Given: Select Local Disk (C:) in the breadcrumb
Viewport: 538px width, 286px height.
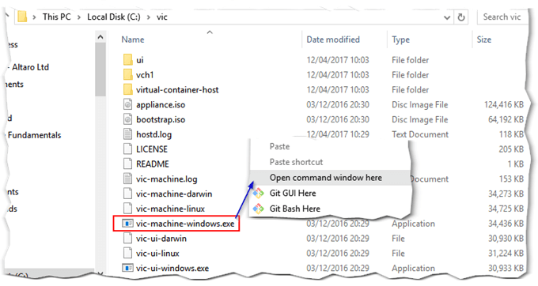Looking at the screenshot, I should click(114, 17).
